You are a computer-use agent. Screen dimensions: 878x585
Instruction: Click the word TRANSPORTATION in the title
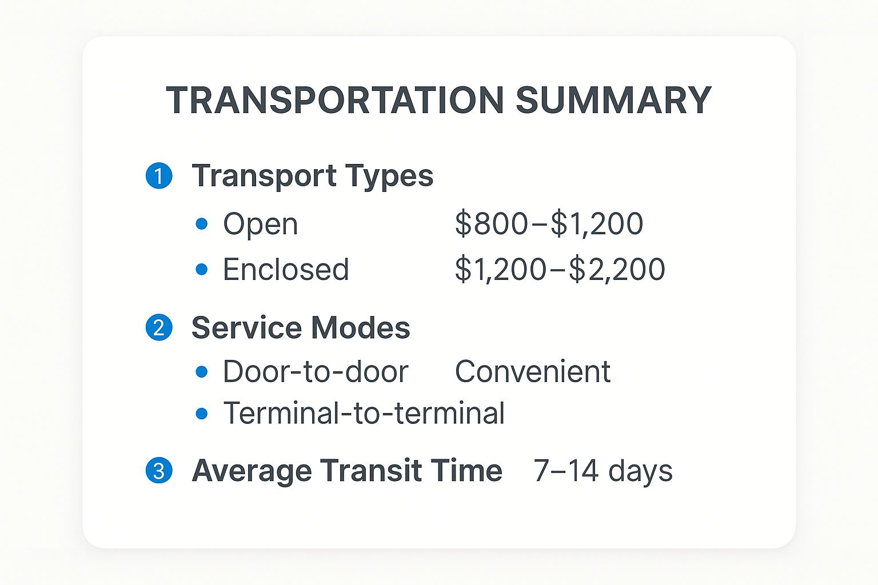335,101
